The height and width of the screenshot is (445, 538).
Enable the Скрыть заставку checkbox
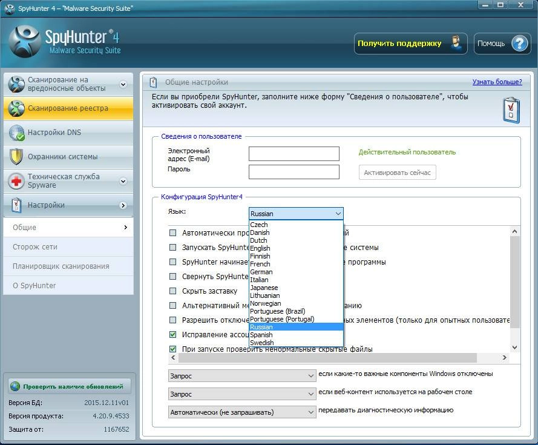click(x=173, y=291)
